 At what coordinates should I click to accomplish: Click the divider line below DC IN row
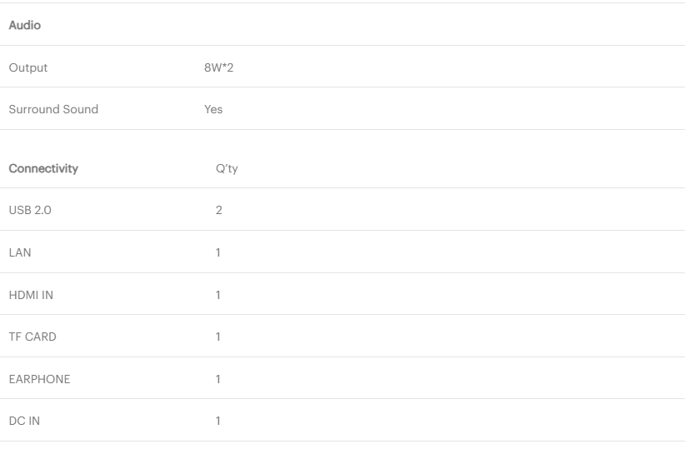[x=342, y=441]
